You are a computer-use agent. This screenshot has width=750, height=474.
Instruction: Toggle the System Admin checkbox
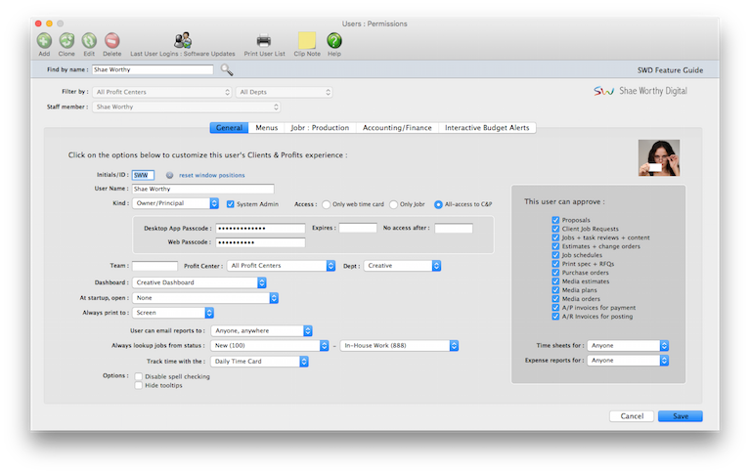[231, 204]
